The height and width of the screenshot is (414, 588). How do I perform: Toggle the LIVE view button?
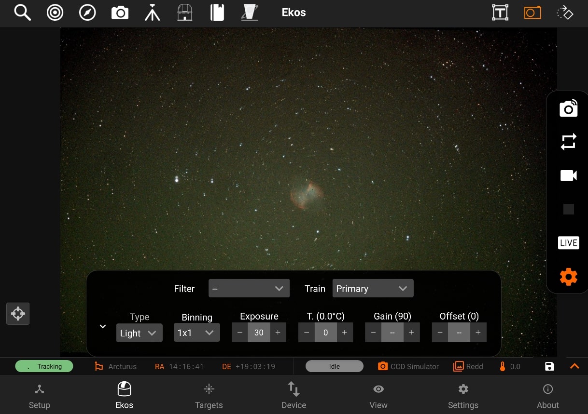coord(568,243)
